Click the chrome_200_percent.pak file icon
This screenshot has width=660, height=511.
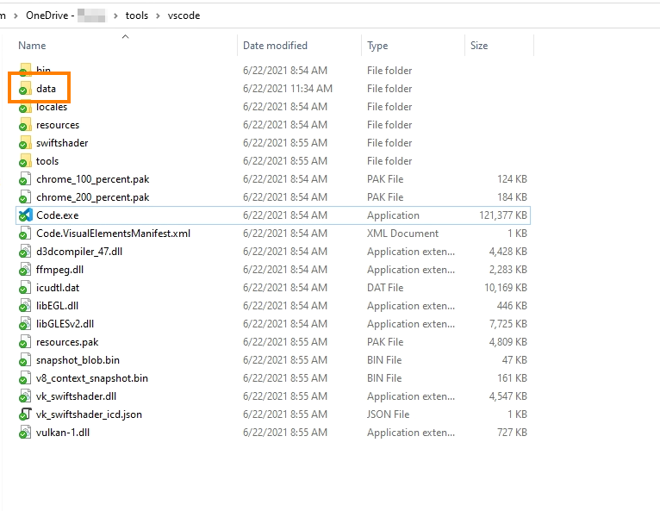[25, 197]
